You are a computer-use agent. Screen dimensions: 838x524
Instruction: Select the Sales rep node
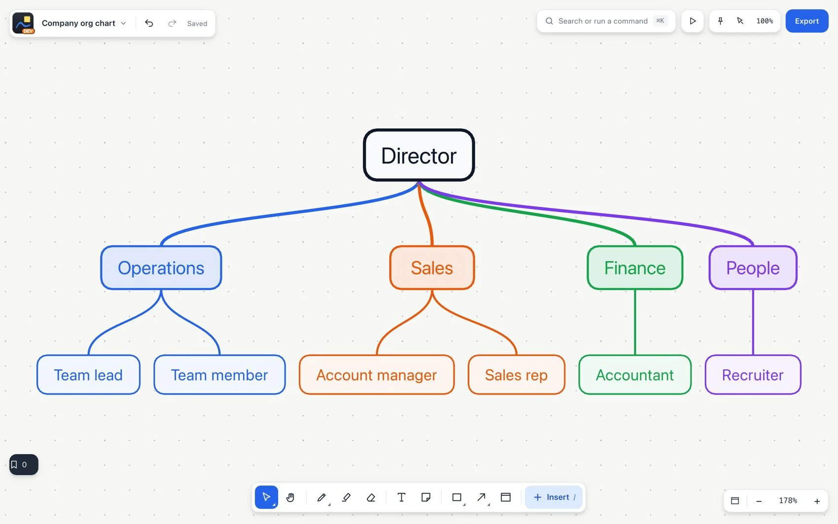click(516, 375)
